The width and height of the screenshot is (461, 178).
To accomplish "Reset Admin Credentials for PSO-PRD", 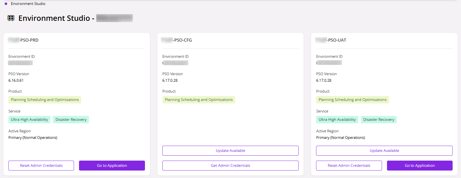I will tap(41, 166).
